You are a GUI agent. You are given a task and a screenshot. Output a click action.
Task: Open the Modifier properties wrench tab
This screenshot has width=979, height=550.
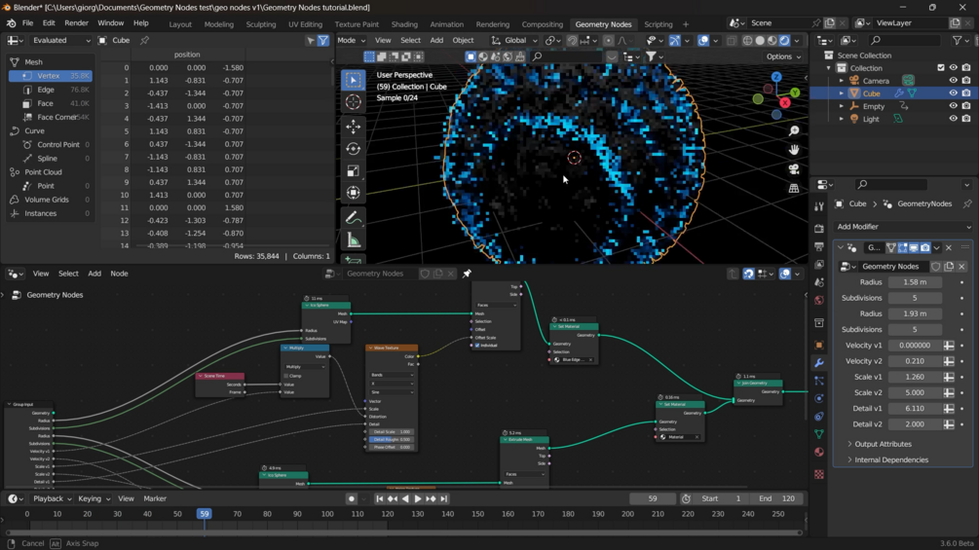(x=819, y=362)
